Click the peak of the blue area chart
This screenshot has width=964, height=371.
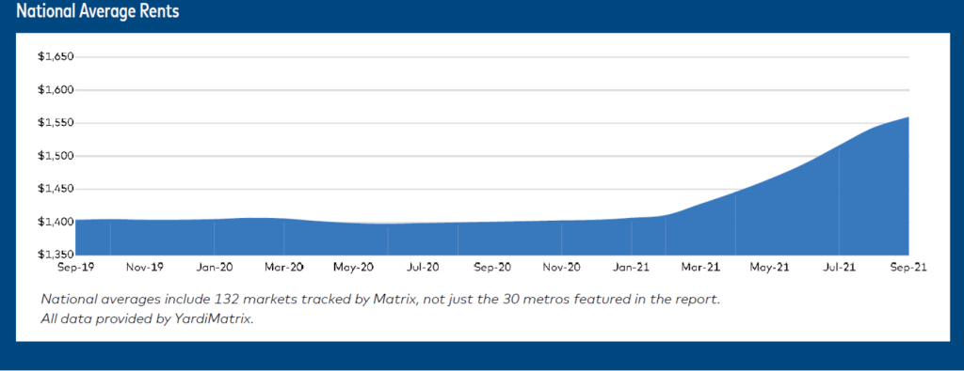pyautogui.click(x=908, y=117)
